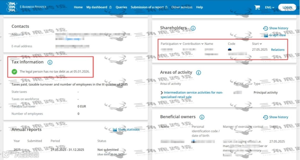
Task: Open the Areas of activity info icon
Action: tap(198, 73)
